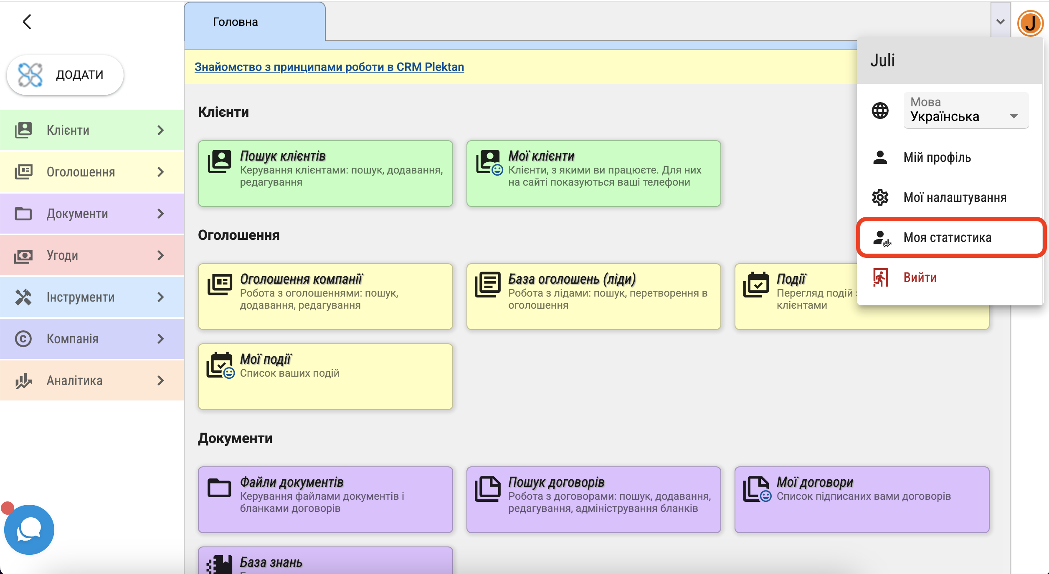The image size is (1049, 574).
Task: Open Мій профіль from the menu
Action: point(937,158)
